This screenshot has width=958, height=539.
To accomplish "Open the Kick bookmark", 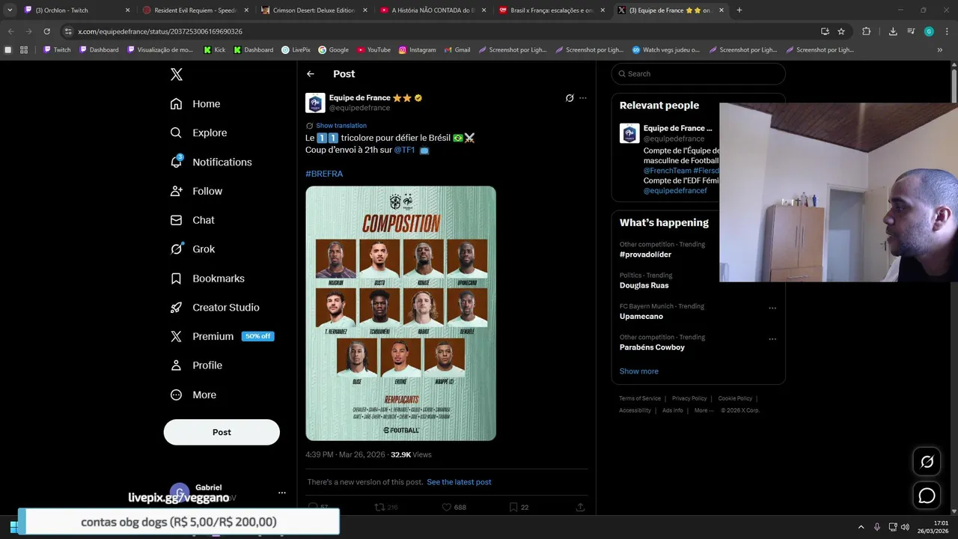I will (214, 50).
